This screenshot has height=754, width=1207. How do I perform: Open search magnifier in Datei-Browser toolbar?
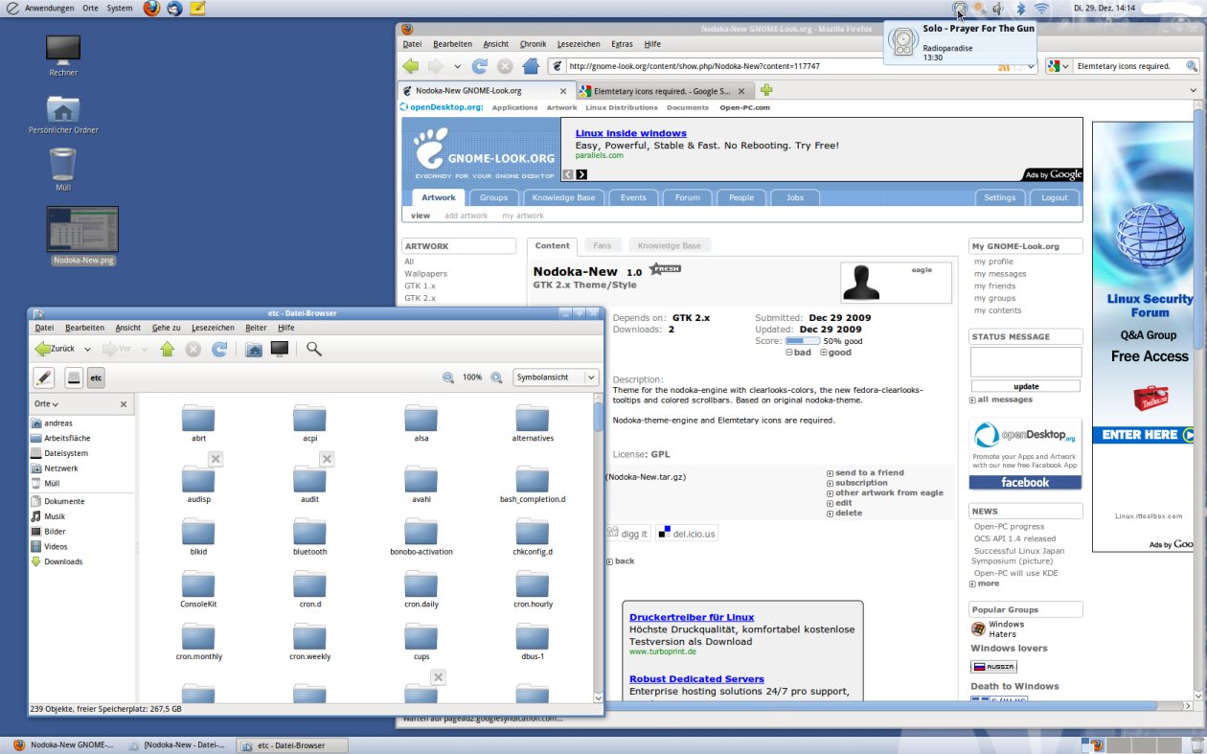(313, 349)
